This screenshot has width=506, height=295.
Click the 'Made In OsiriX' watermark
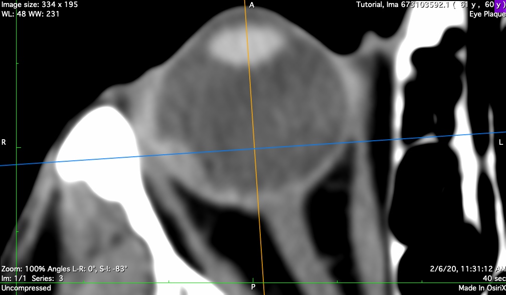coord(482,288)
